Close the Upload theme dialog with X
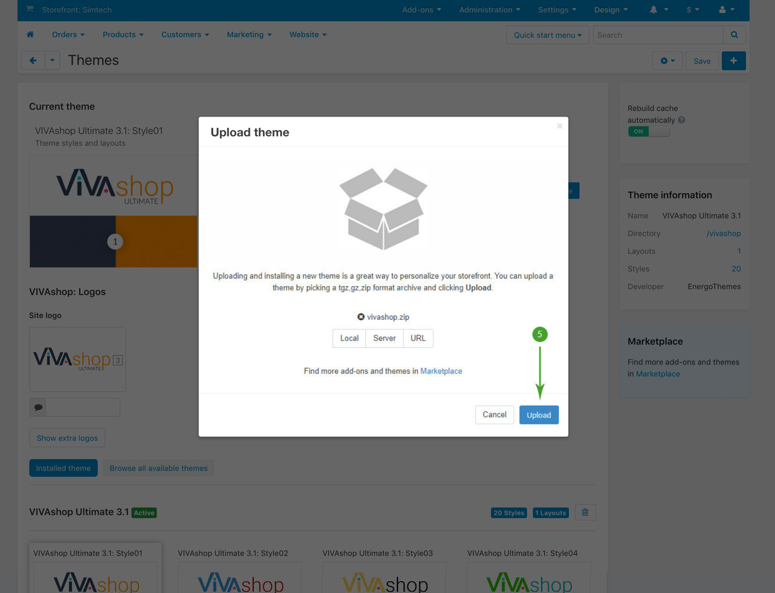The width and height of the screenshot is (775, 593). (559, 126)
